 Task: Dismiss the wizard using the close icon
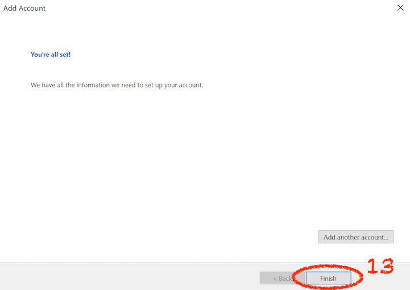pyautogui.click(x=400, y=8)
